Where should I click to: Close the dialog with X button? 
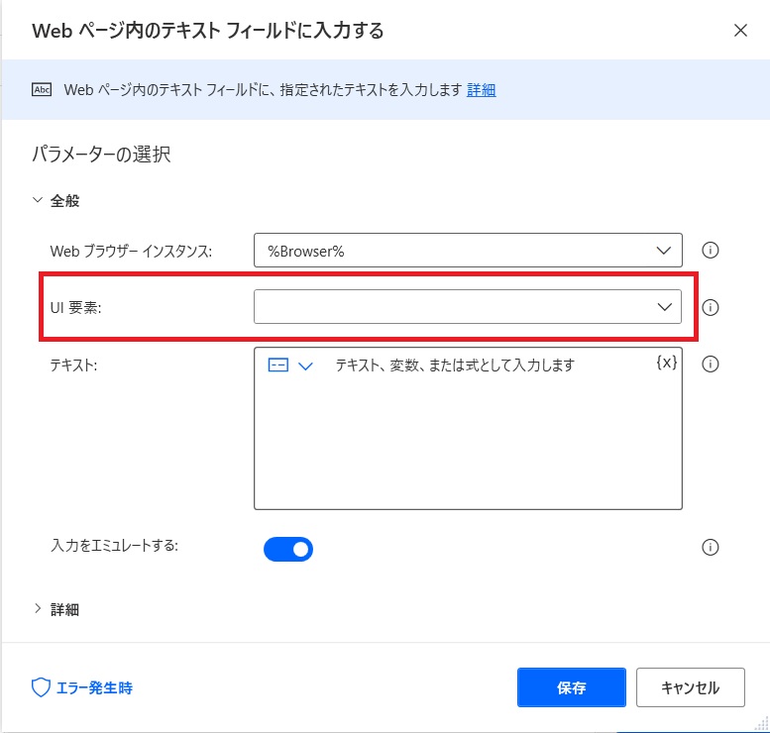[740, 31]
